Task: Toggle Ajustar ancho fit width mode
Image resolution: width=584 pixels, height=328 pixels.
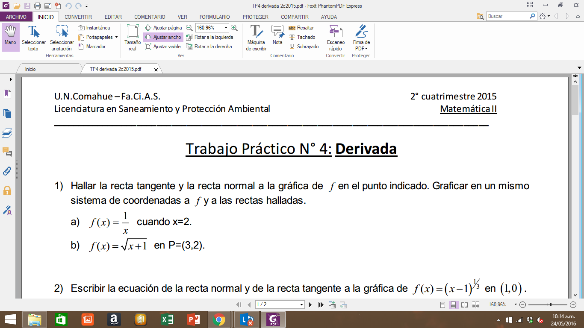Action: [163, 37]
